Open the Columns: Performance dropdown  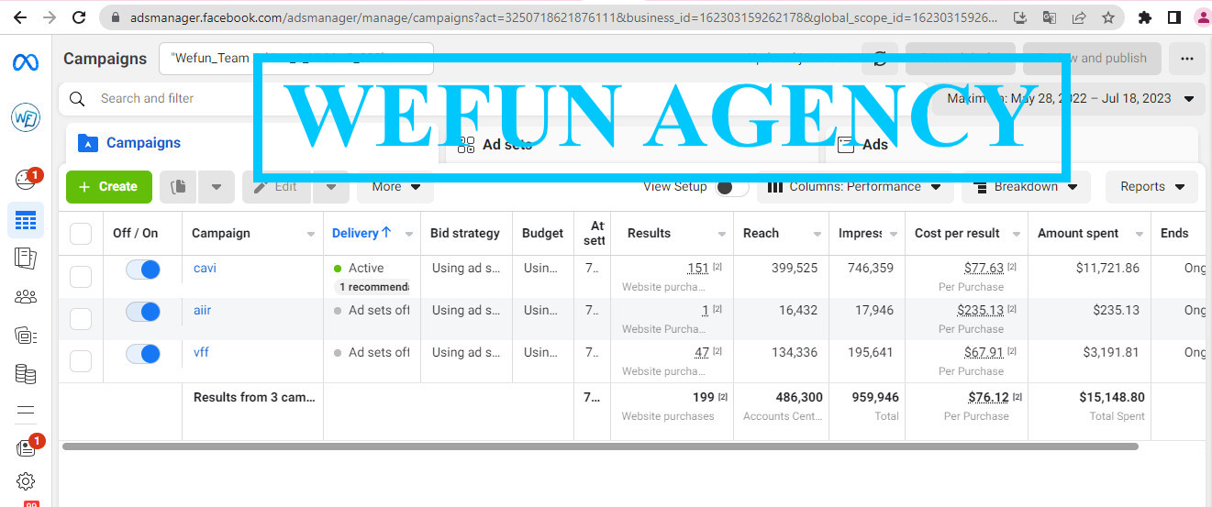click(x=854, y=186)
